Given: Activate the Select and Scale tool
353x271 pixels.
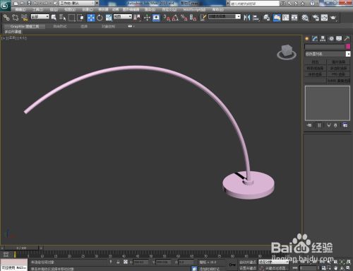Looking at the screenshot, I should (109, 18).
